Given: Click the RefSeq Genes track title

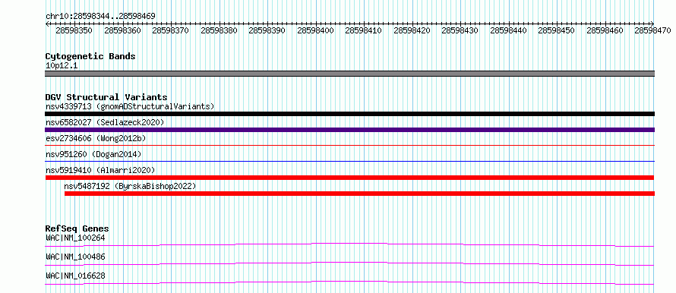Looking at the screenshot, I should pyautogui.click(x=77, y=228).
